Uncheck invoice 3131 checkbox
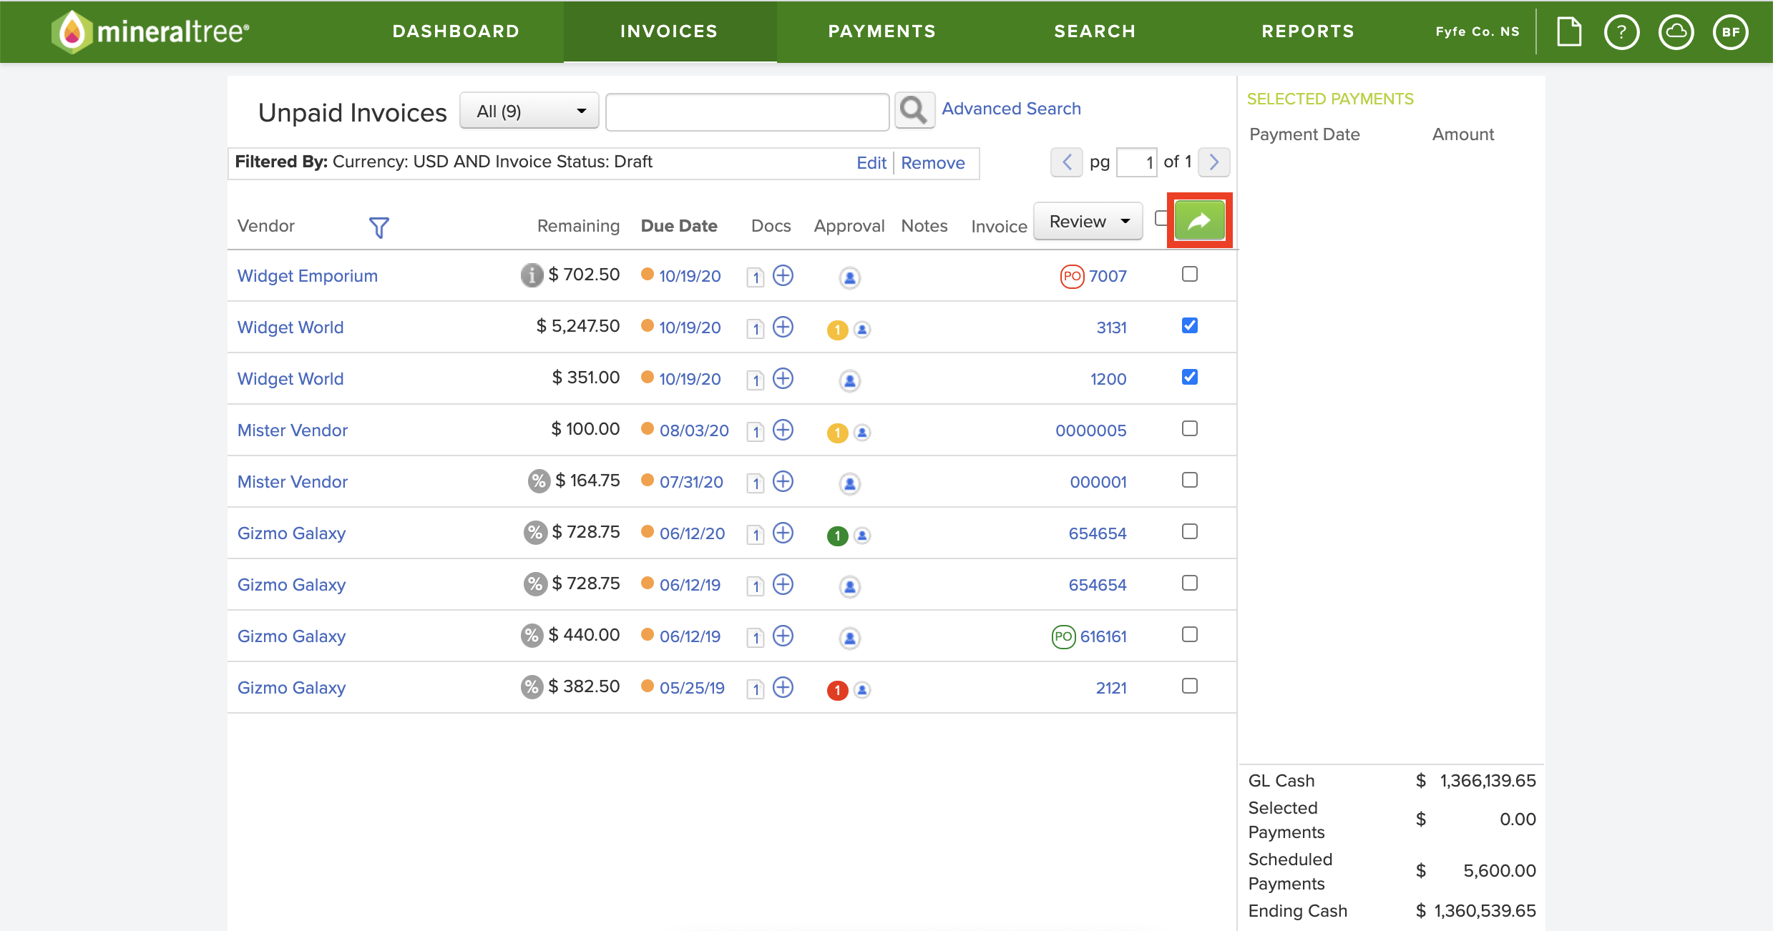Screen dimensions: 1773x931 (x=1189, y=325)
